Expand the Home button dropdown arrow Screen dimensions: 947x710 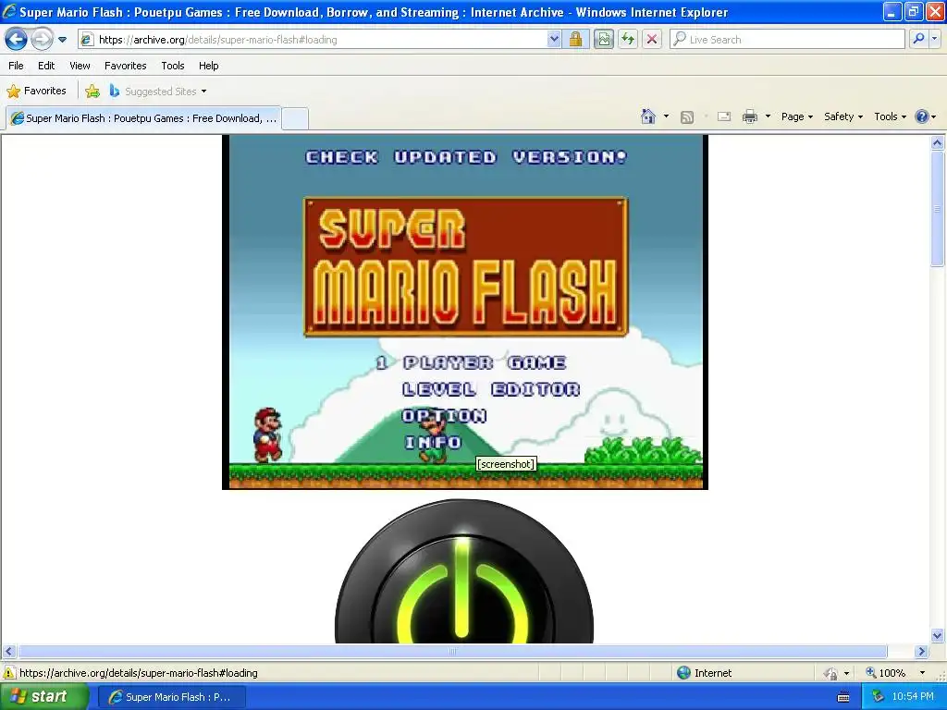tap(666, 116)
